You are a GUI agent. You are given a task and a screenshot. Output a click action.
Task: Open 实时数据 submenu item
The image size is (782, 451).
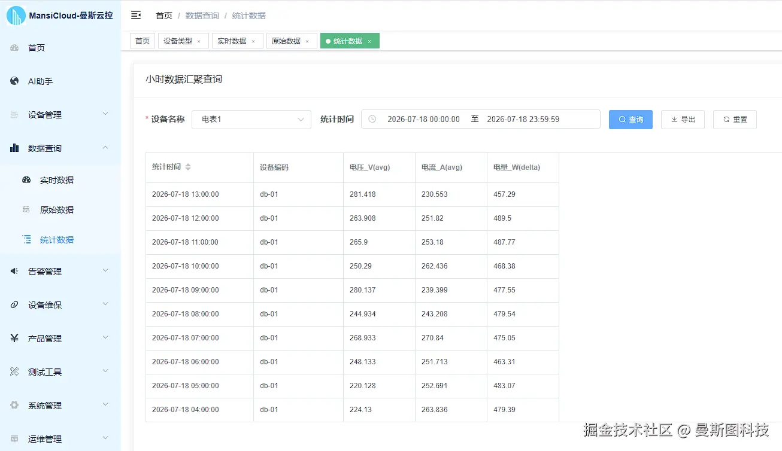[60, 180]
